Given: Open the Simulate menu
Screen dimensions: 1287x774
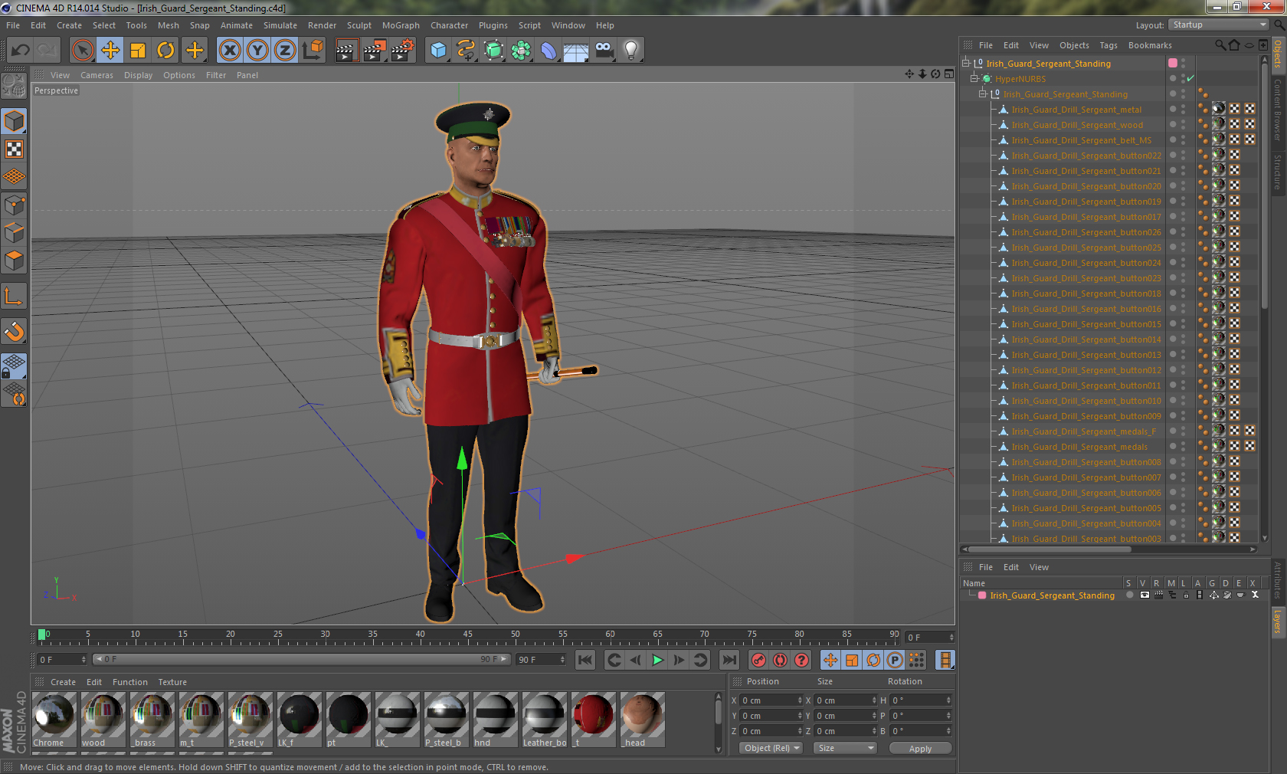Looking at the screenshot, I should tap(280, 25).
